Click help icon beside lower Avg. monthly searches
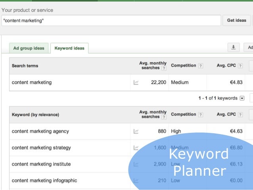 164,117
